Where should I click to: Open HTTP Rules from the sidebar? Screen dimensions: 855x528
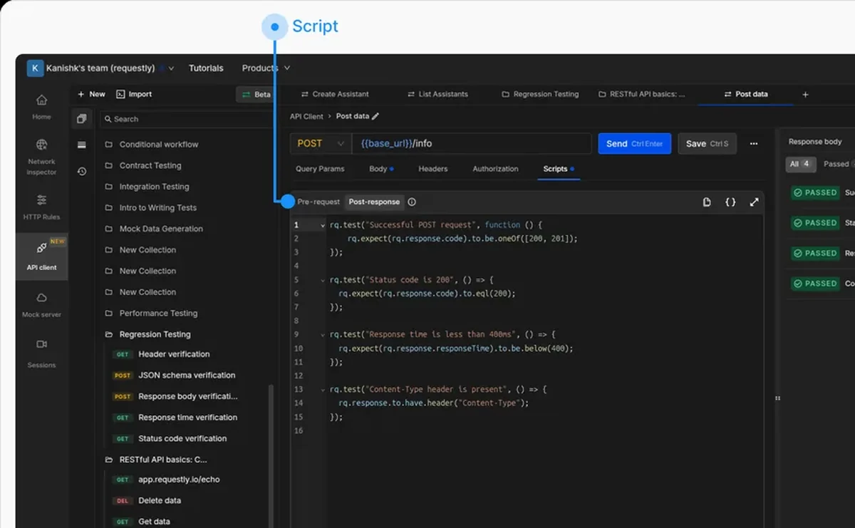pyautogui.click(x=41, y=207)
